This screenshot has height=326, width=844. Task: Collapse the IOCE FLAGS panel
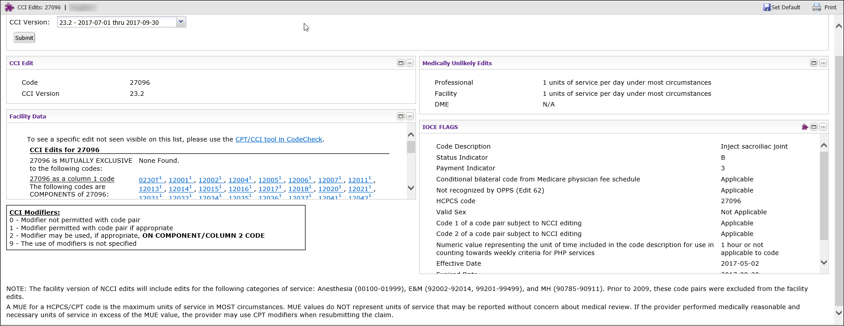pos(823,127)
